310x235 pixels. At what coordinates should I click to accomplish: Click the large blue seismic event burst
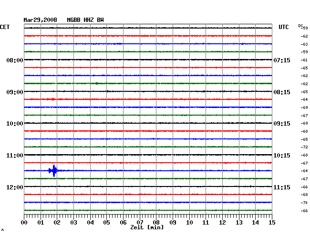point(53,171)
